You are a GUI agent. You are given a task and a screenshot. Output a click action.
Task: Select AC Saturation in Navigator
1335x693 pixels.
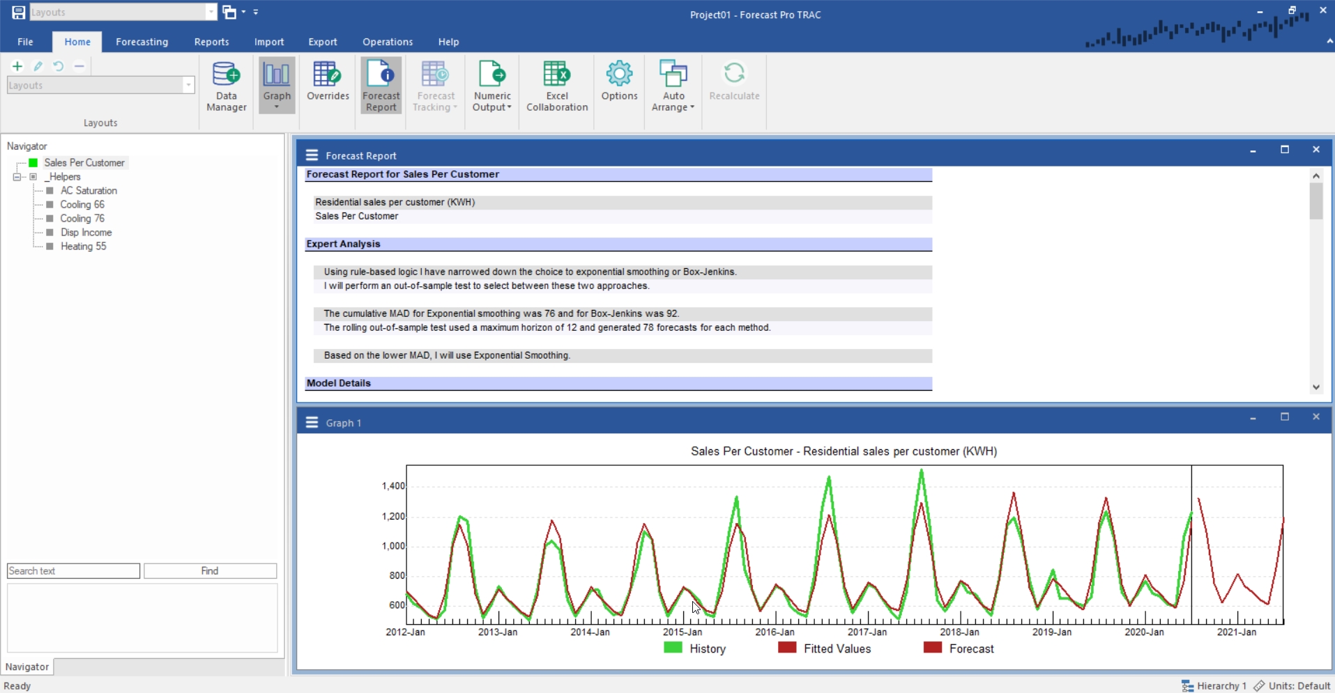point(89,190)
